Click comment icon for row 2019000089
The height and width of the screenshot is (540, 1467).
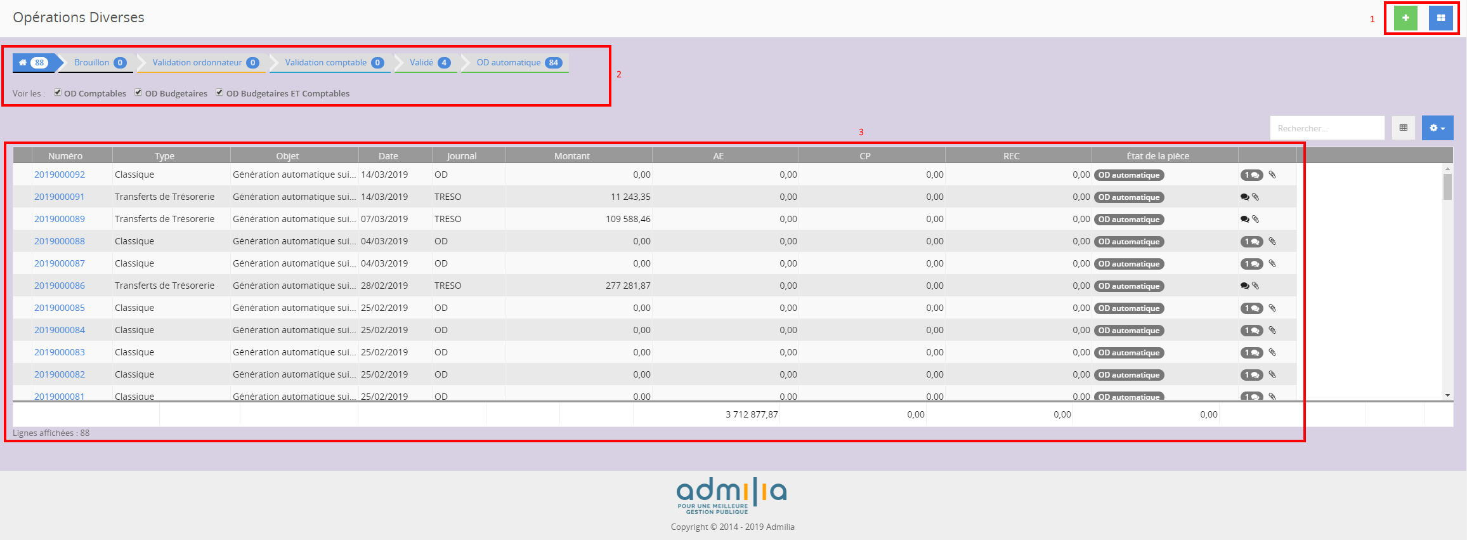pos(1244,219)
